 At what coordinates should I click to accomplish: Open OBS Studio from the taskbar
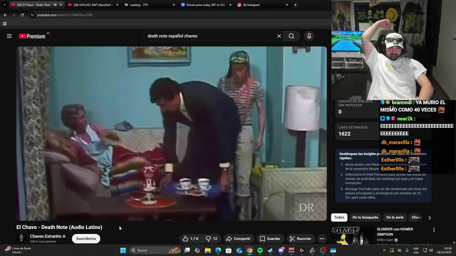(x=323, y=250)
